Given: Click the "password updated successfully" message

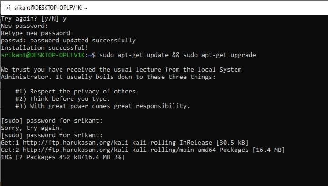Looking at the screenshot, I should click(x=82, y=41).
